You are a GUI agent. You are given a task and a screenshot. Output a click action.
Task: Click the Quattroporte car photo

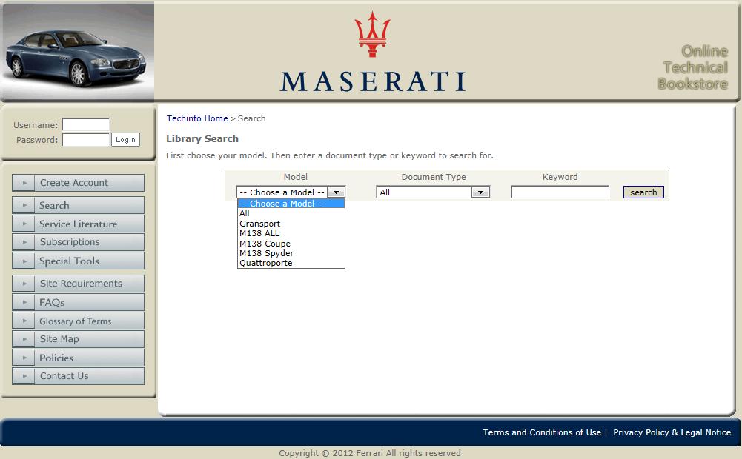click(x=77, y=52)
